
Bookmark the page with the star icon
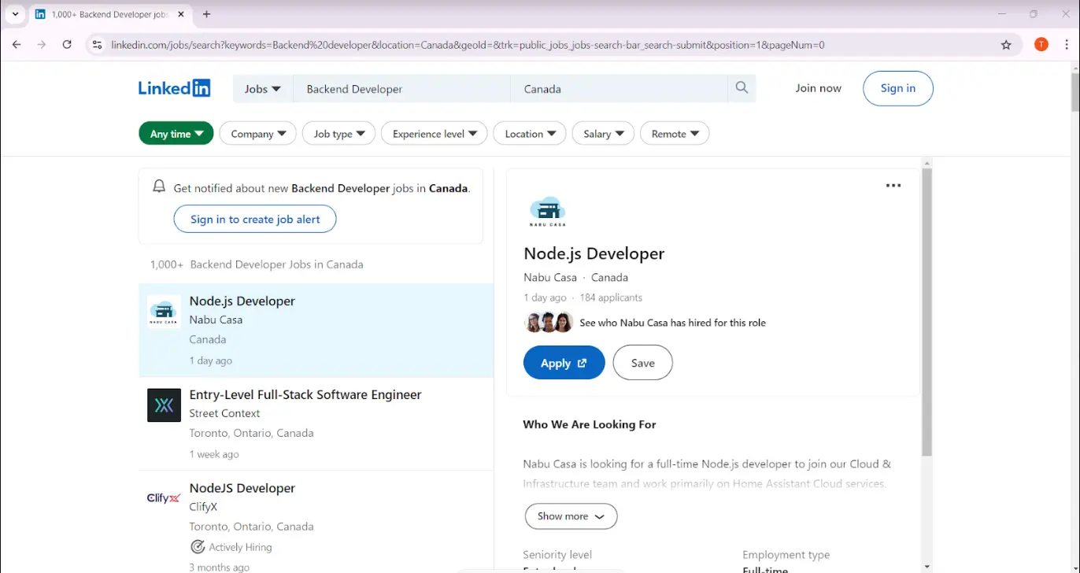tap(1005, 45)
